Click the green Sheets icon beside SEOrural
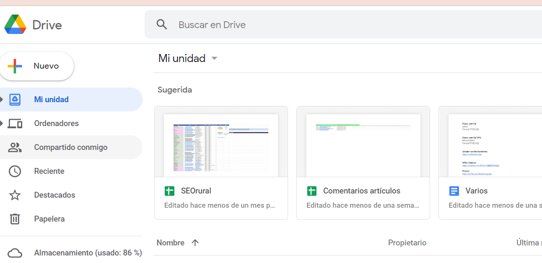Viewport: 542px width, 263px height. [x=169, y=191]
